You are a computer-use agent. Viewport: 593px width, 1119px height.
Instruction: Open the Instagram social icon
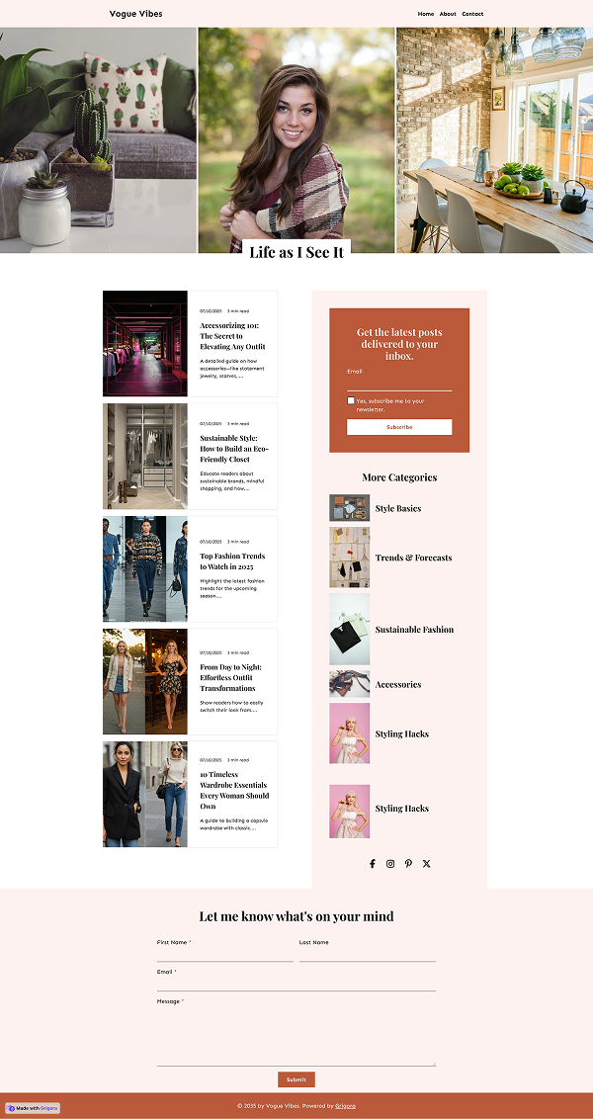pyautogui.click(x=390, y=864)
